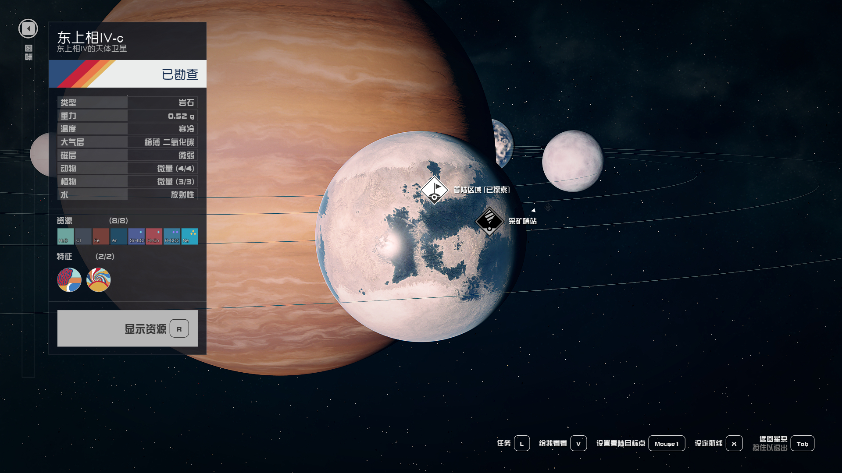Select the mining outpost diamond marker

(x=489, y=221)
